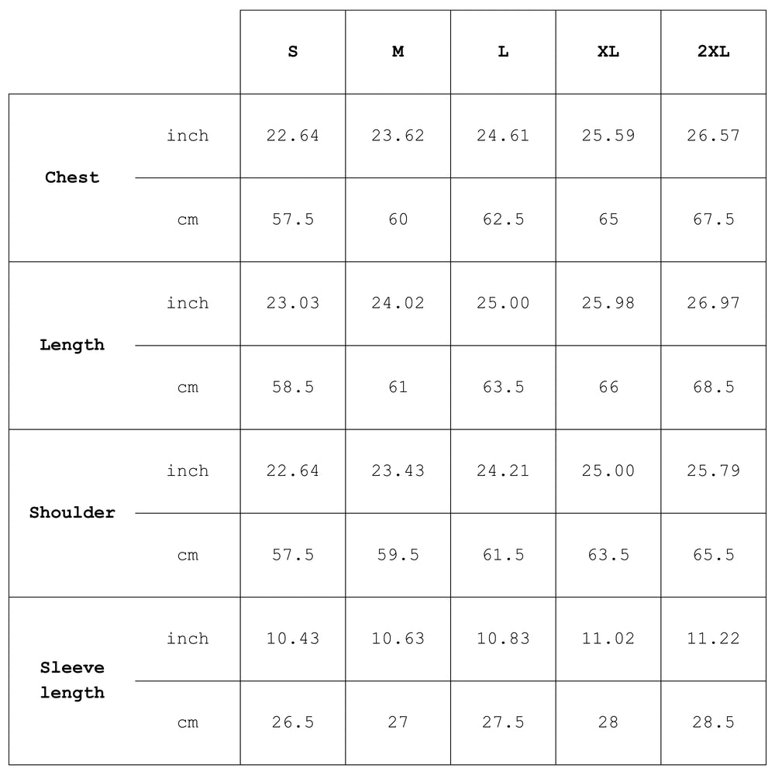Click the Chest cm value 60

point(398,219)
